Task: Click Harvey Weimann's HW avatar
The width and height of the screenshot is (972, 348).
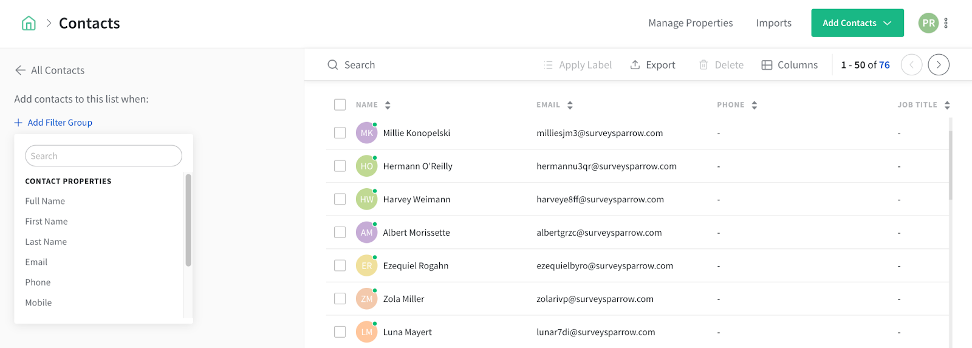Action: (367, 199)
